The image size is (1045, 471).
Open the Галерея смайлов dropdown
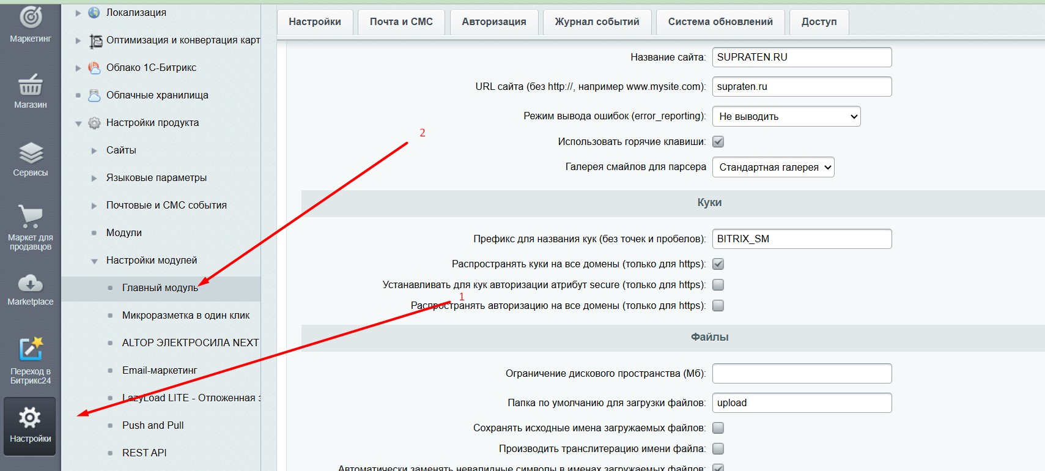pos(773,168)
